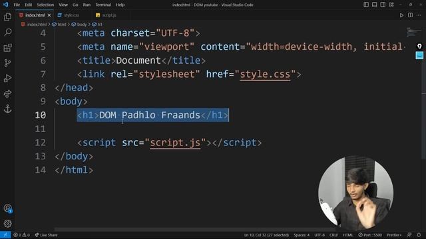This screenshot has height=239, width=426.
Task: Click the minimap code preview
Action: tap(413, 32)
